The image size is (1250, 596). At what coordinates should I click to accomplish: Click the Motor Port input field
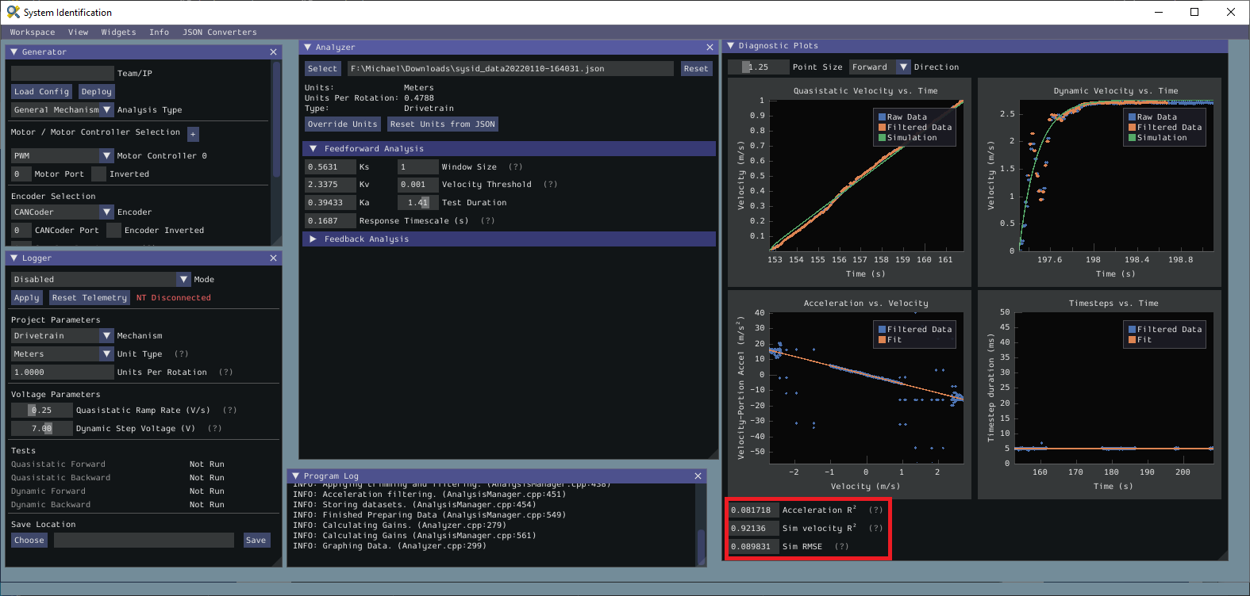21,174
